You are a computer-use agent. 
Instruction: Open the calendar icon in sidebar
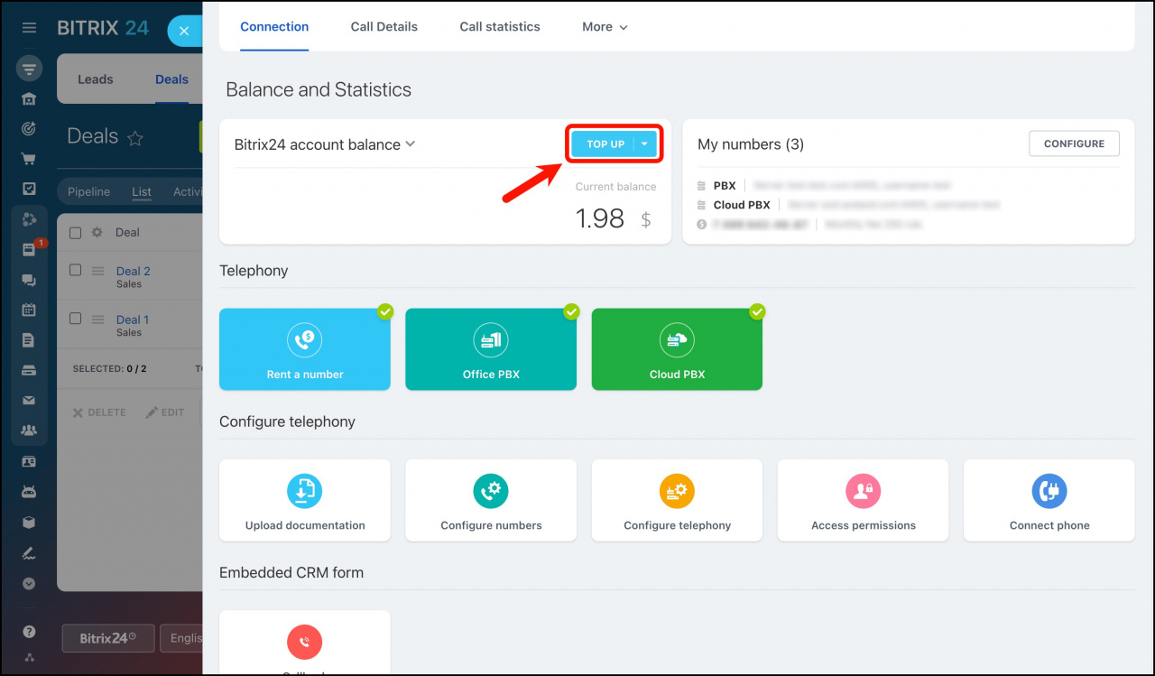29,310
